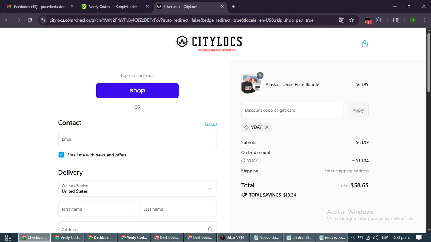This screenshot has width=431, height=242.
Task: Click the translate page icon
Action: pos(341,20)
